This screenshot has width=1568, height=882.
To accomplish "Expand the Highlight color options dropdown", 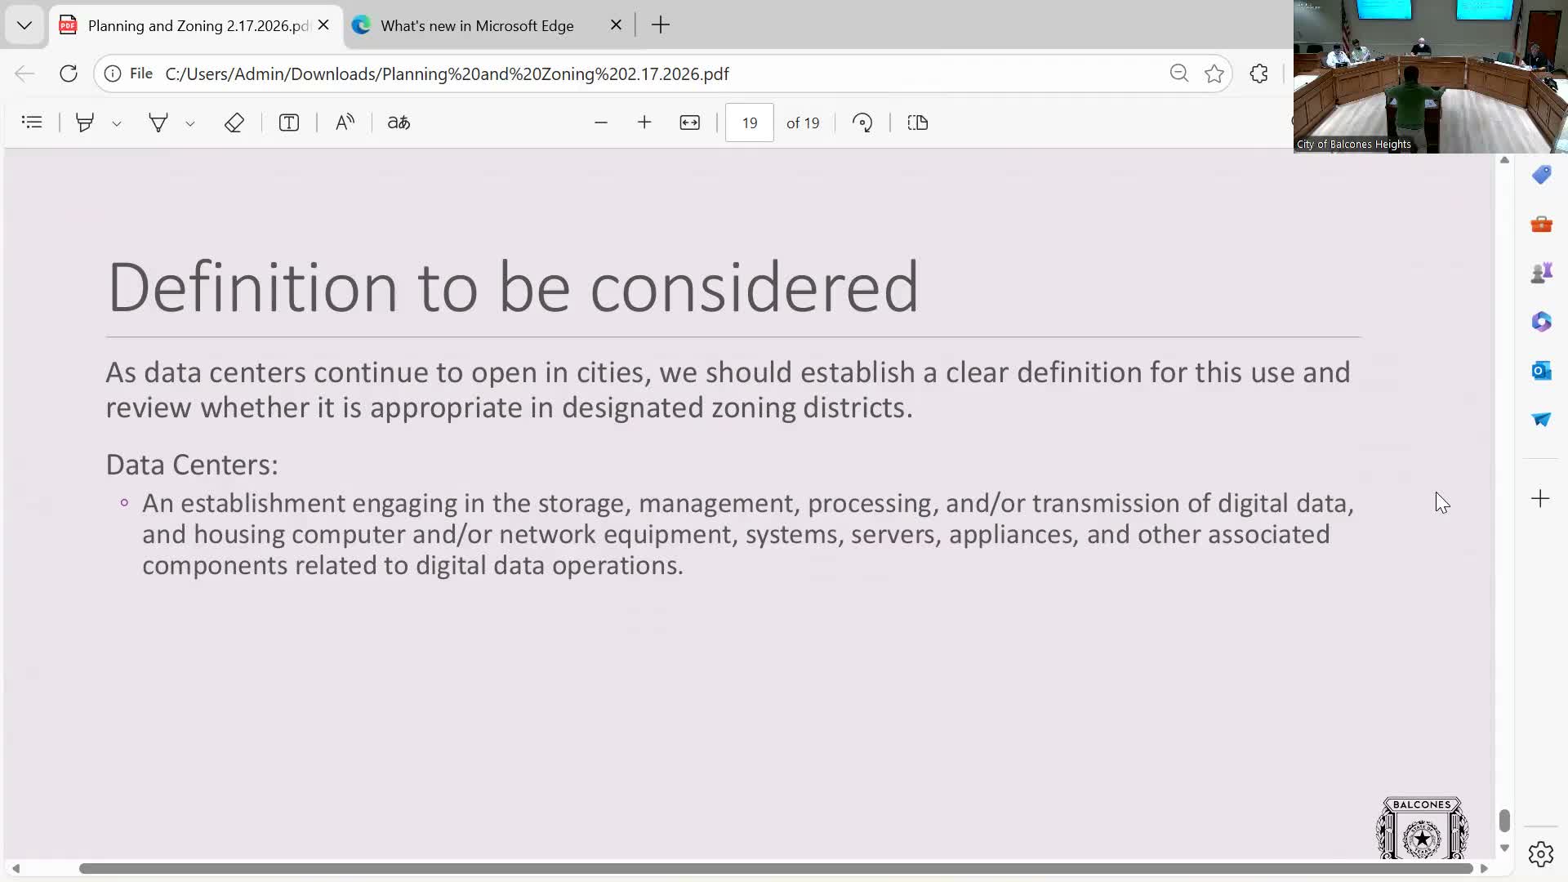I will point(117,123).
